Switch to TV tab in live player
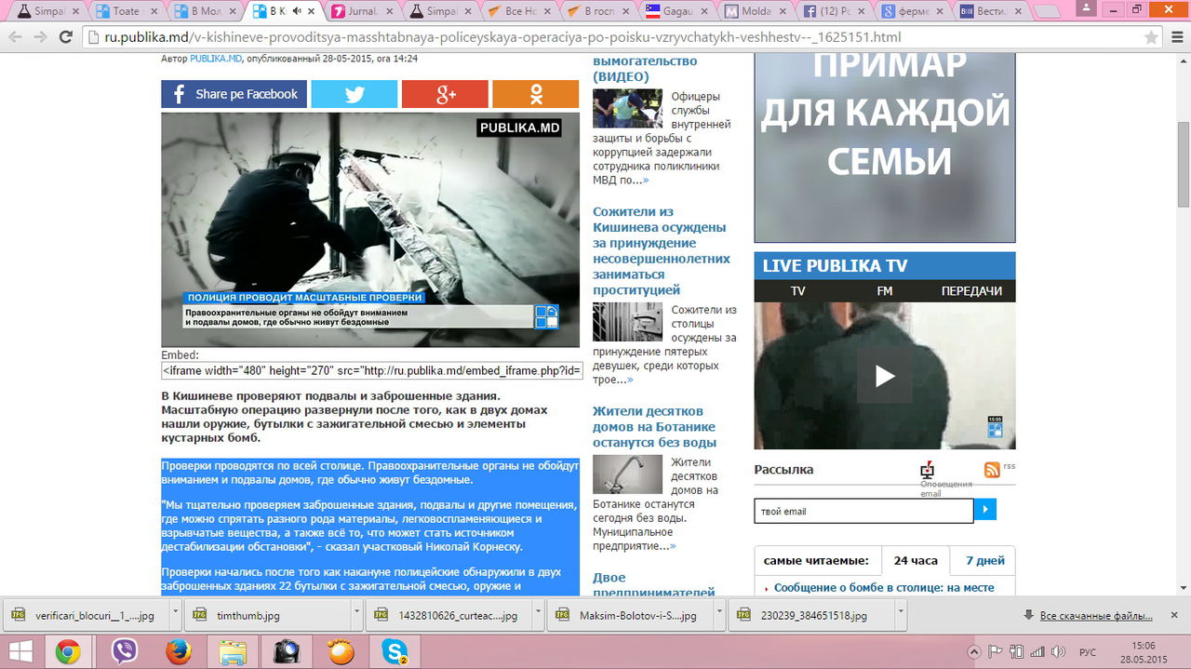 (x=797, y=290)
